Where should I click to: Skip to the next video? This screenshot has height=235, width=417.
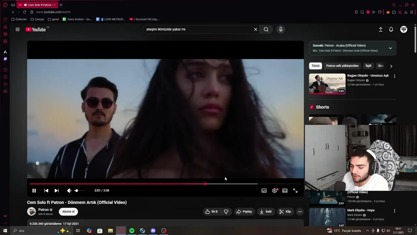pyautogui.click(x=57, y=191)
